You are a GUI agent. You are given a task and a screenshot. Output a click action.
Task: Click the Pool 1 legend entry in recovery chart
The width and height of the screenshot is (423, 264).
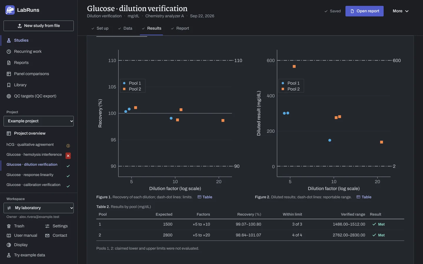(132, 83)
